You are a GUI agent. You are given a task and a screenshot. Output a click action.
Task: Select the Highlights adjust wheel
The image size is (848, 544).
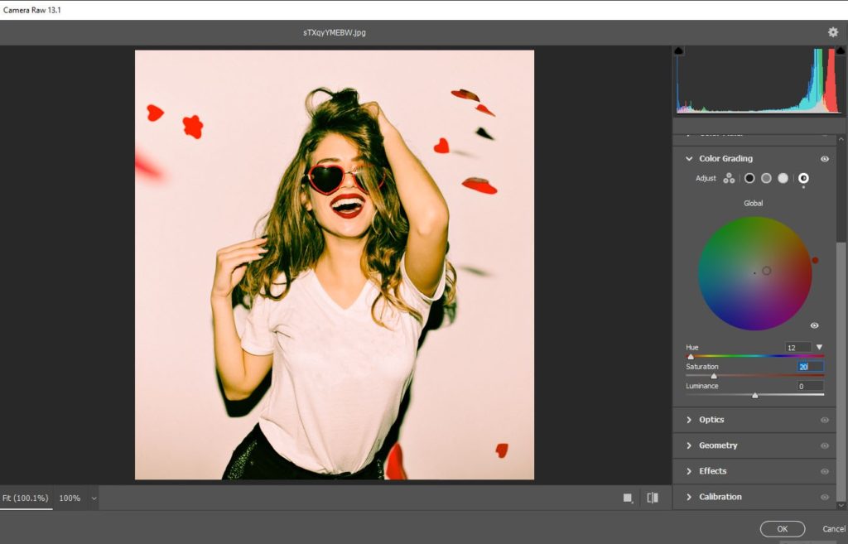tap(783, 178)
